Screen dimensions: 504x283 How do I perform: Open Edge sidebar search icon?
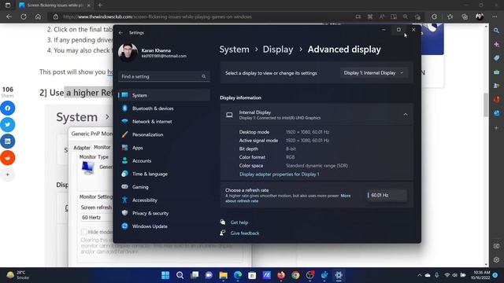tap(497, 31)
